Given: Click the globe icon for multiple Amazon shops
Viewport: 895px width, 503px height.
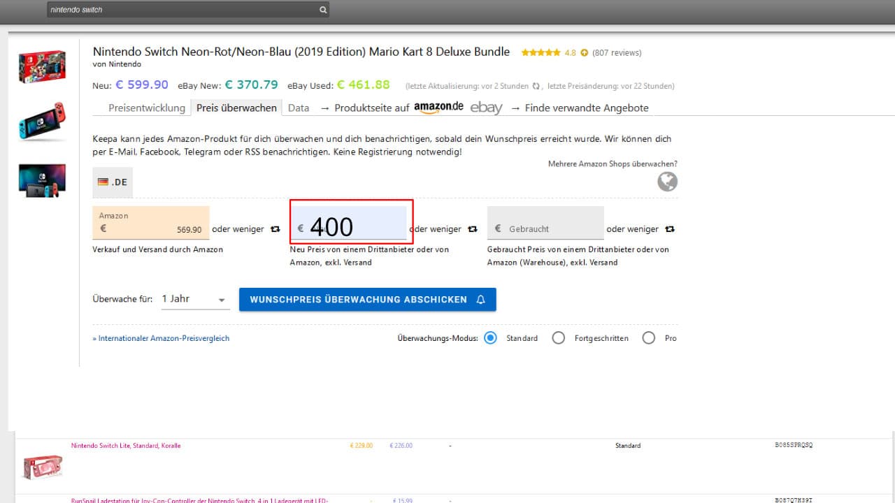Looking at the screenshot, I should pyautogui.click(x=667, y=182).
